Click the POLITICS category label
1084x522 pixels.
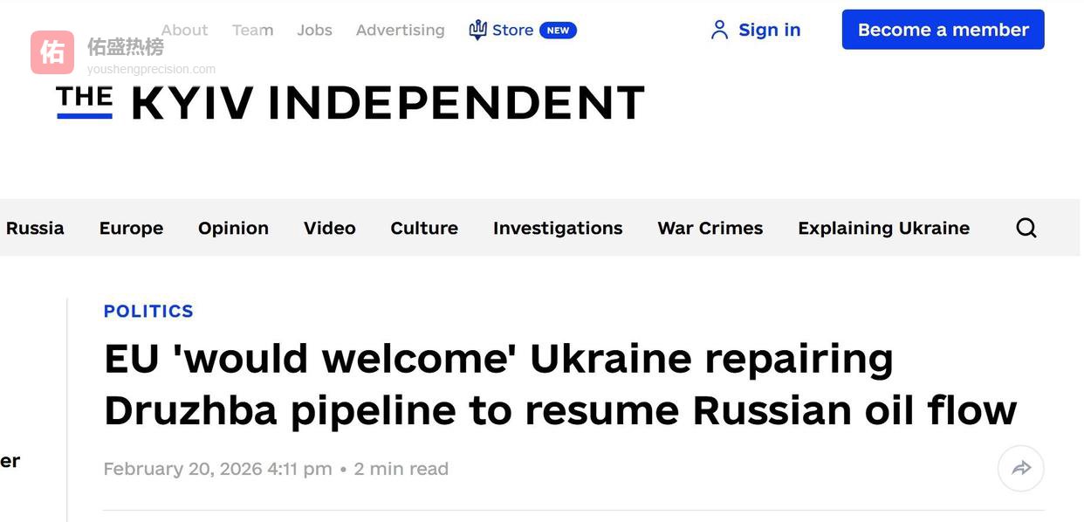(x=148, y=311)
